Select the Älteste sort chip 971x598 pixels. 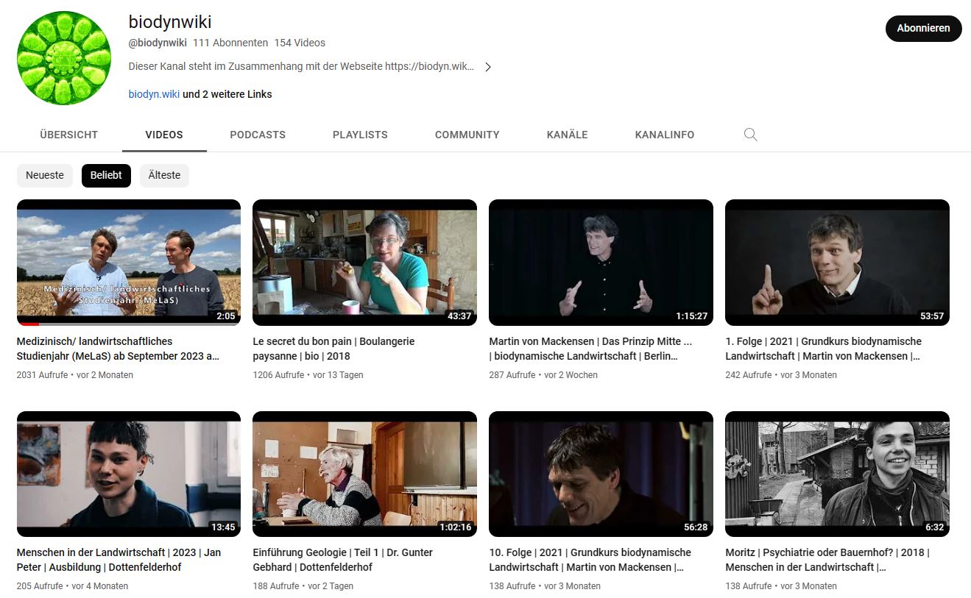point(164,176)
